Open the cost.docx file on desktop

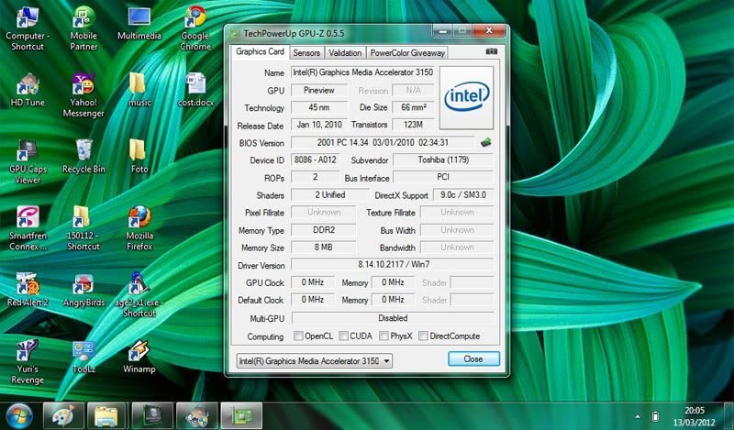point(195,90)
